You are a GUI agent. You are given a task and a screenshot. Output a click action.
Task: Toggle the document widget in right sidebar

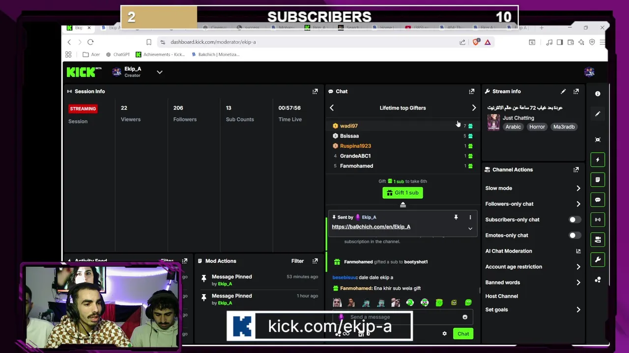[598, 179]
